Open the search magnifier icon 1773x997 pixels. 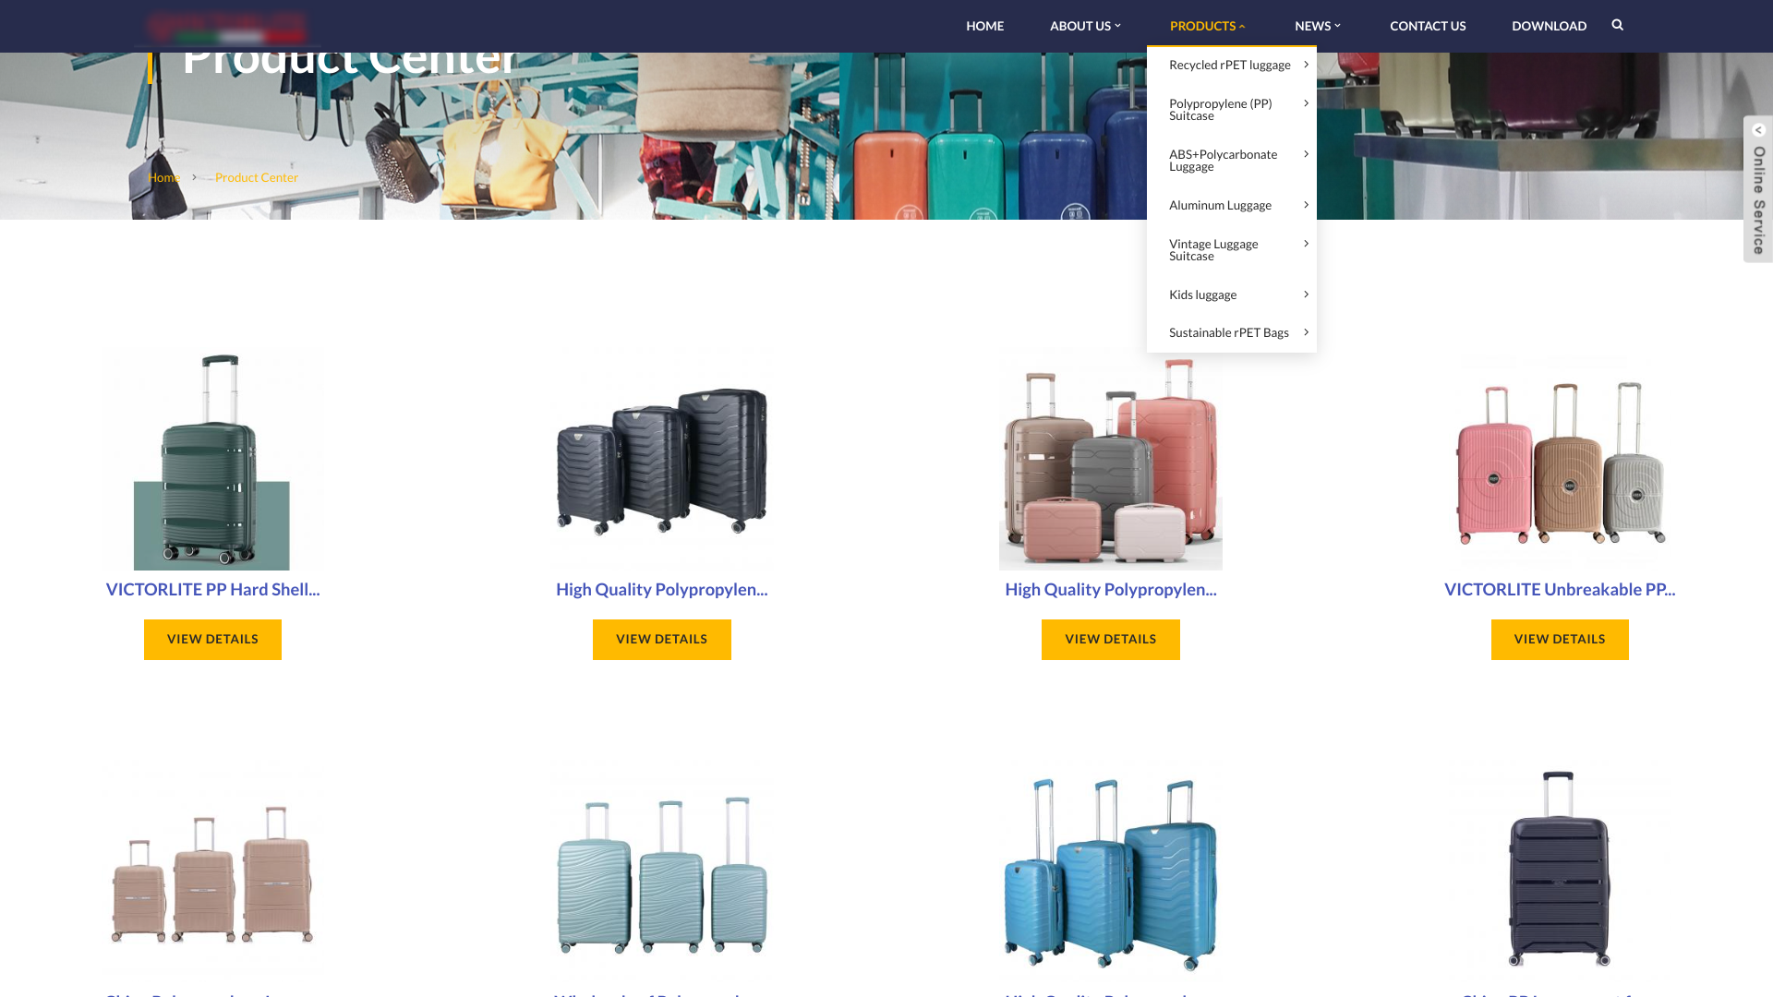click(1617, 25)
